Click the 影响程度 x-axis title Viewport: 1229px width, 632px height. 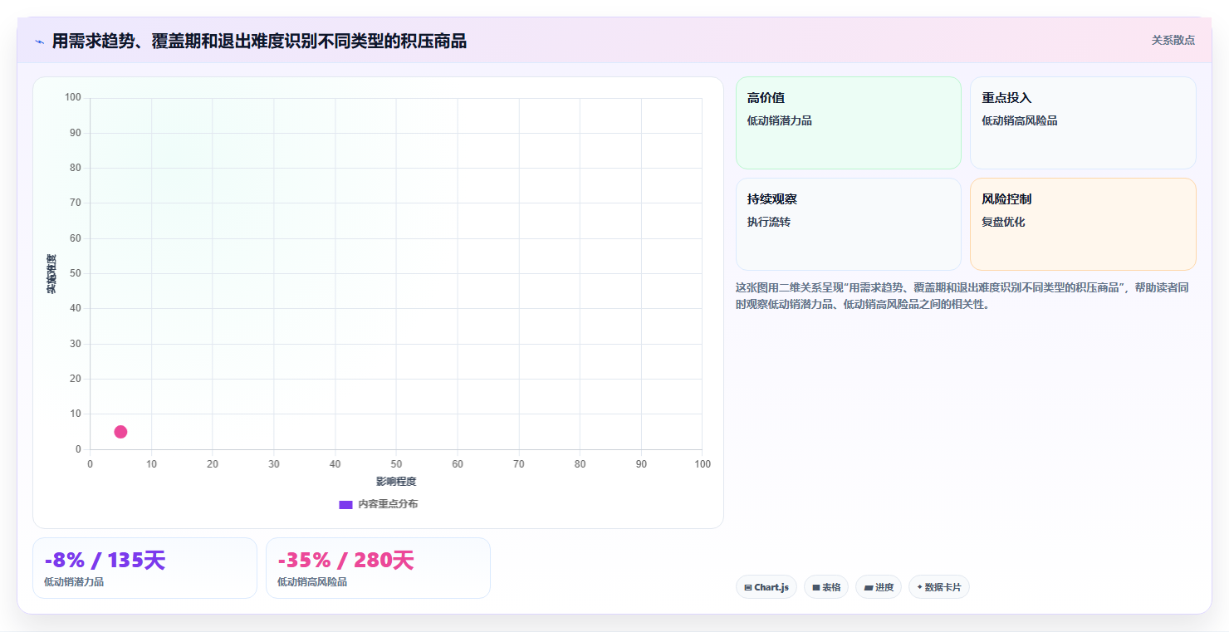click(396, 482)
